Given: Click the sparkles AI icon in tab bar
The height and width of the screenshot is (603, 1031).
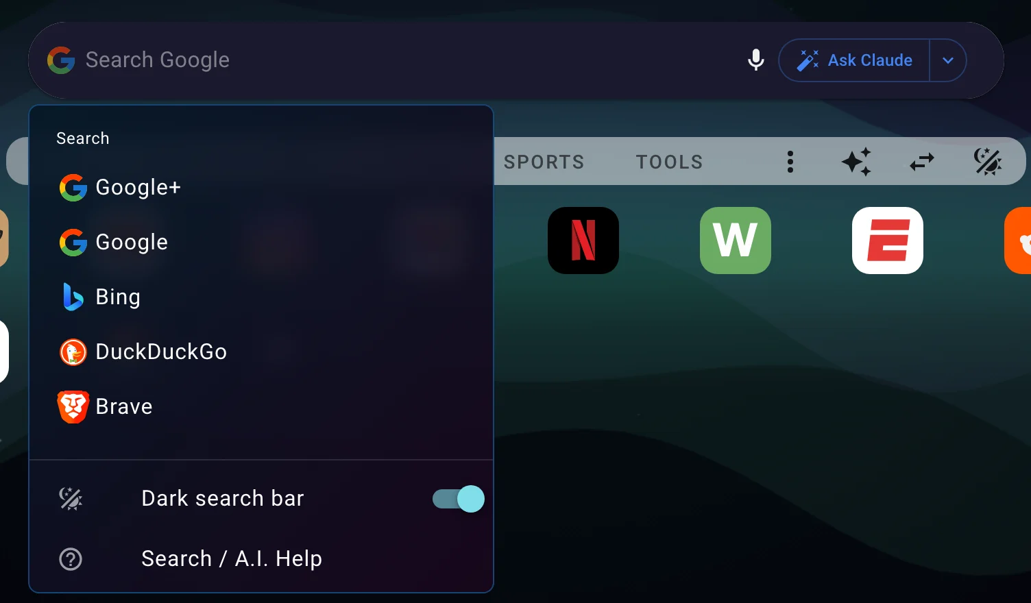Looking at the screenshot, I should pyautogui.click(x=856, y=162).
